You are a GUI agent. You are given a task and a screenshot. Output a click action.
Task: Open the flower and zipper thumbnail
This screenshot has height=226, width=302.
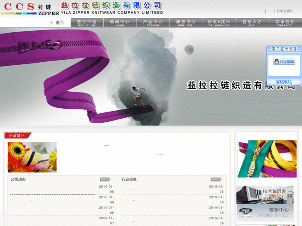tap(32, 157)
